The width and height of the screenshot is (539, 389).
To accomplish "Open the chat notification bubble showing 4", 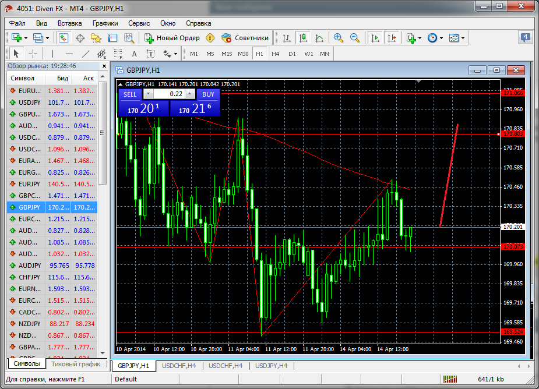I will pos(525,37).
